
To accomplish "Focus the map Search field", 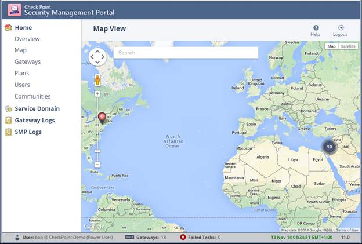I will point(186,53).
